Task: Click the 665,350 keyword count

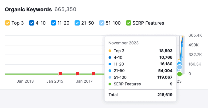Action: point(65,9)
